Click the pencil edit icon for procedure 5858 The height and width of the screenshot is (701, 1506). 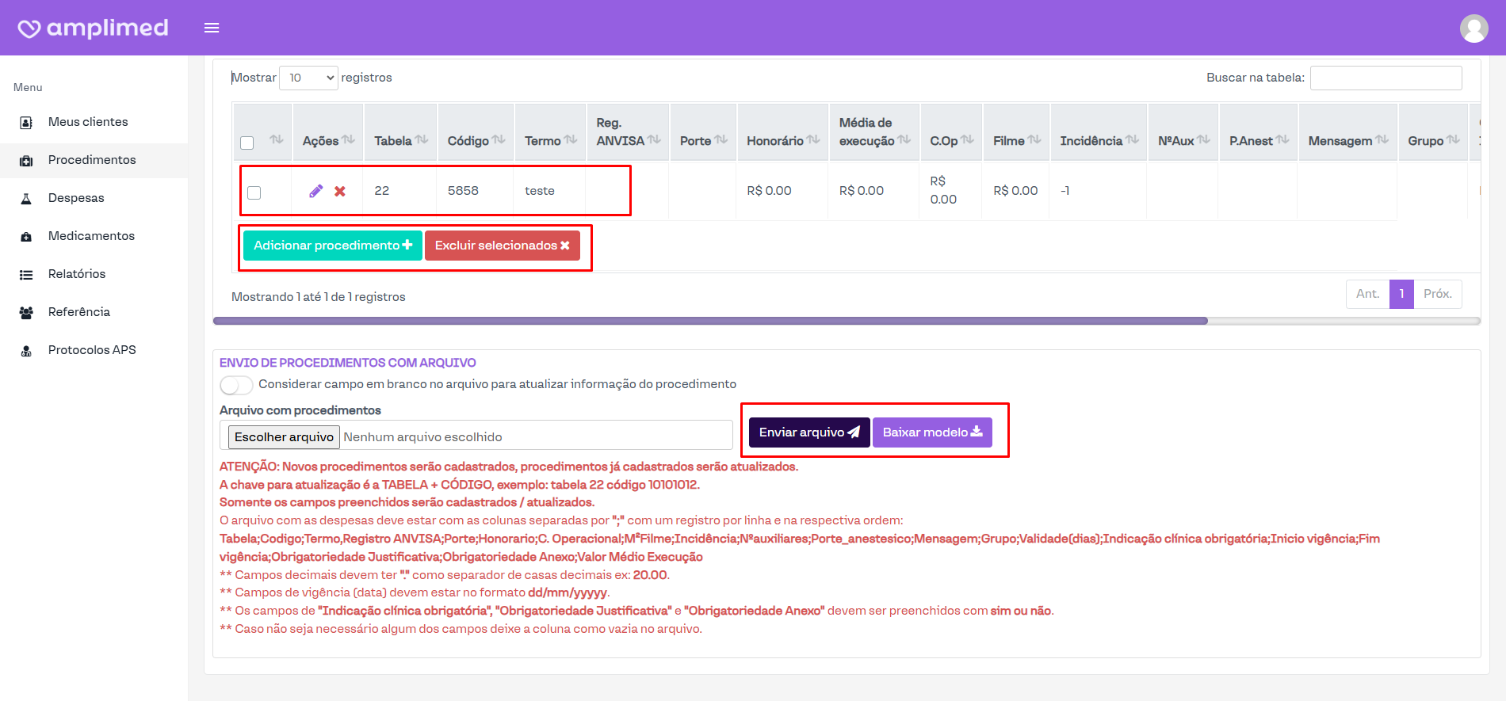click(x=315, y=191)
